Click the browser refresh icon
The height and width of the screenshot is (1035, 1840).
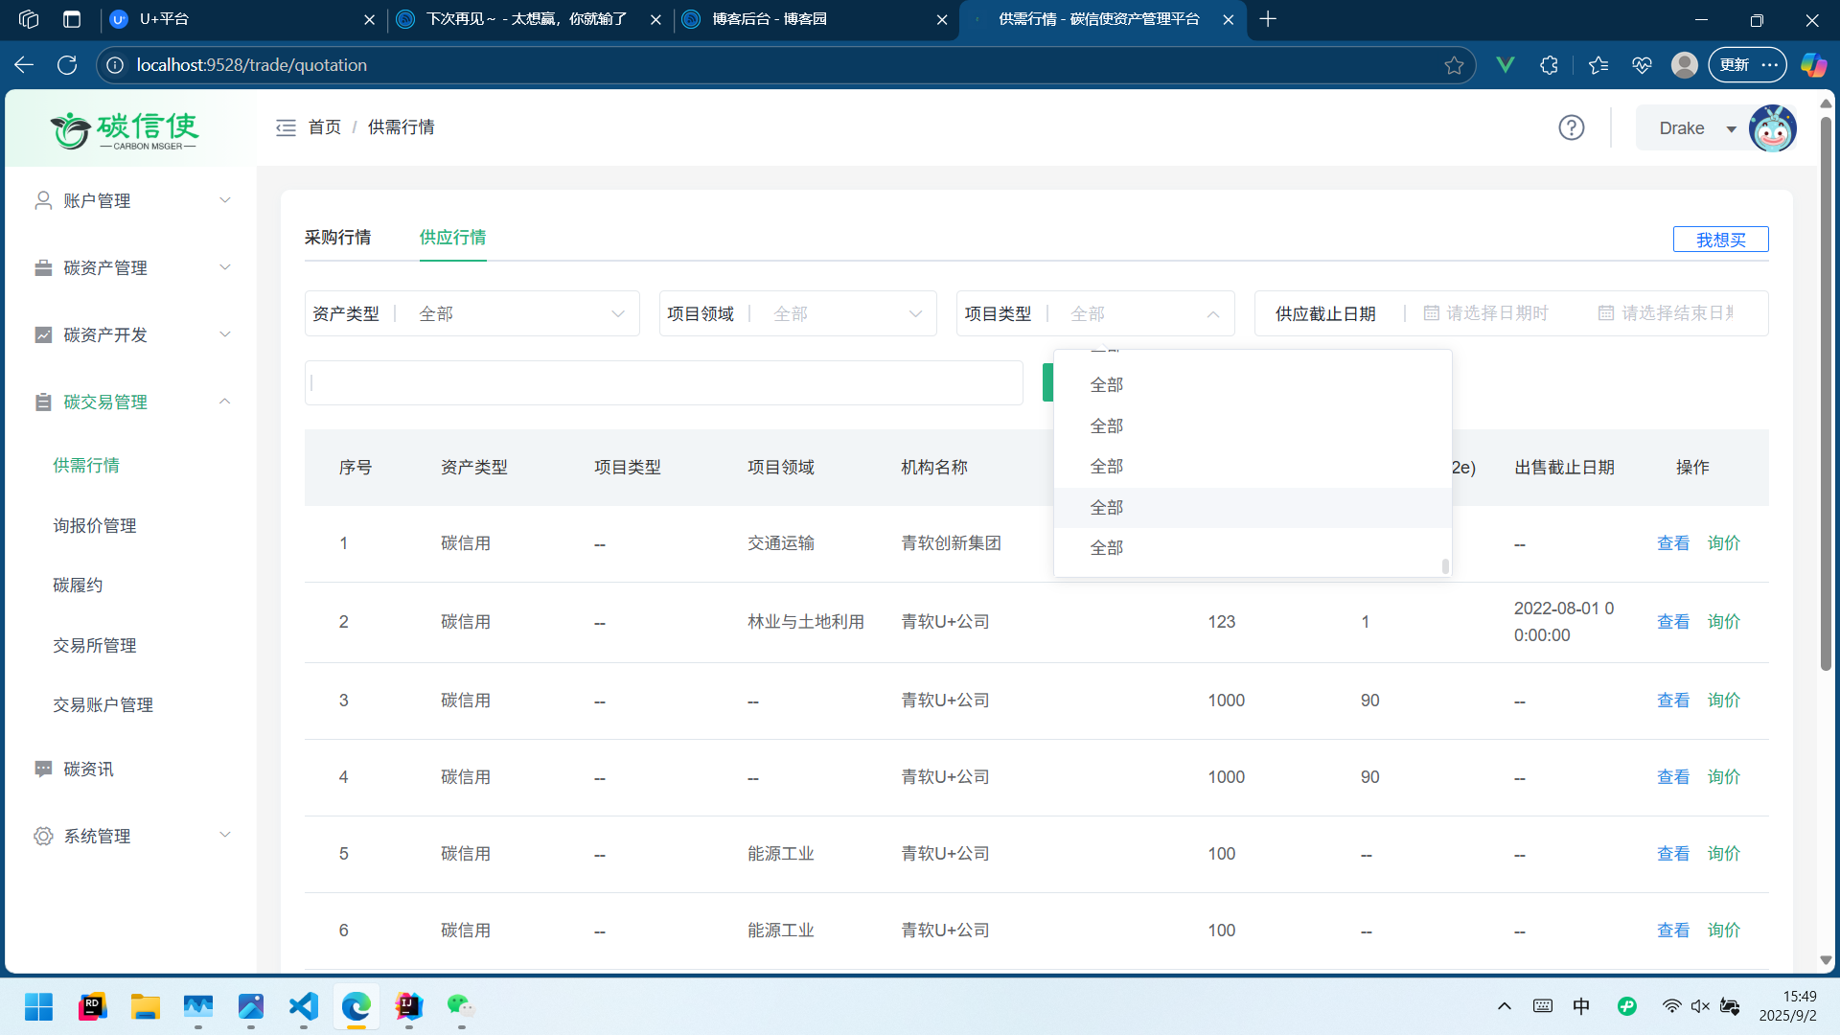67,65
